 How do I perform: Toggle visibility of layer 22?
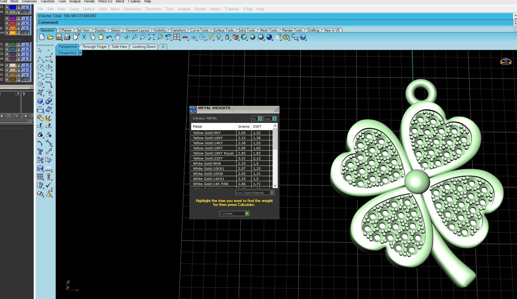pyautogui.click(x=26, y=49)
